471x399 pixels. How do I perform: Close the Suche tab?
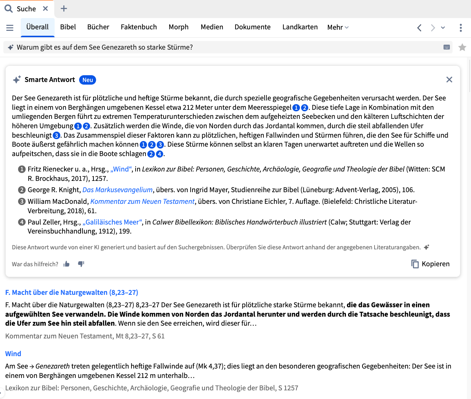point(46,9)
